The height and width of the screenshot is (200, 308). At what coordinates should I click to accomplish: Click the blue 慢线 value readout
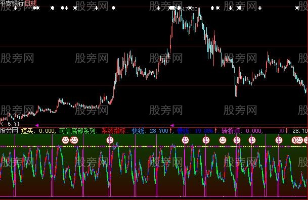point(195,131)
